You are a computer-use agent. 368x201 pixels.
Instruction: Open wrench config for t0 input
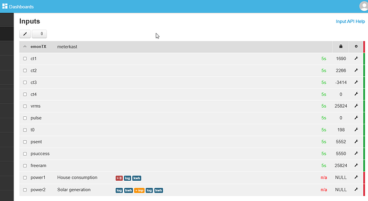click(356, 130)
